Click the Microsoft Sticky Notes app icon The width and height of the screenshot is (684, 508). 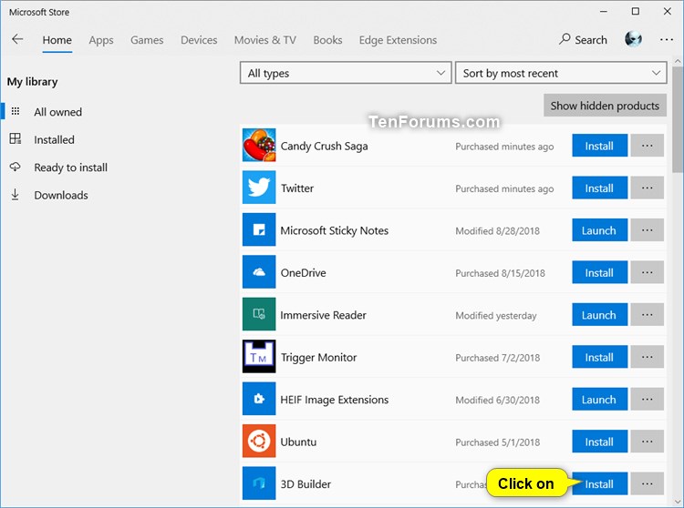pyautogui.click(x=259, y=229)
